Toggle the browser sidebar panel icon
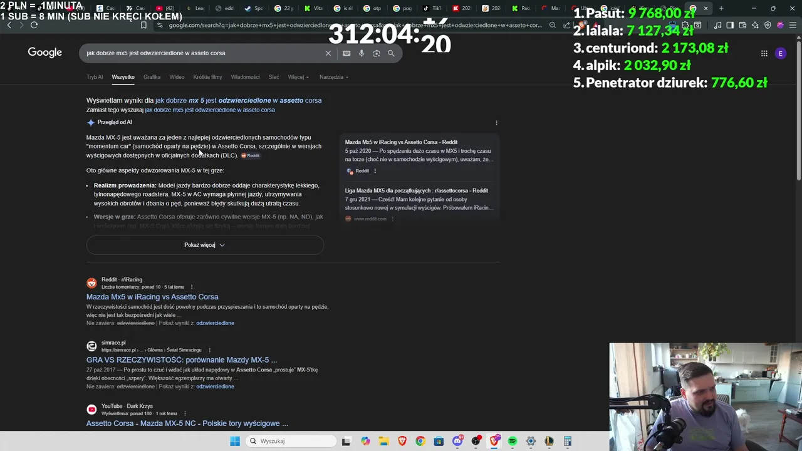 (x=730, y=25)
